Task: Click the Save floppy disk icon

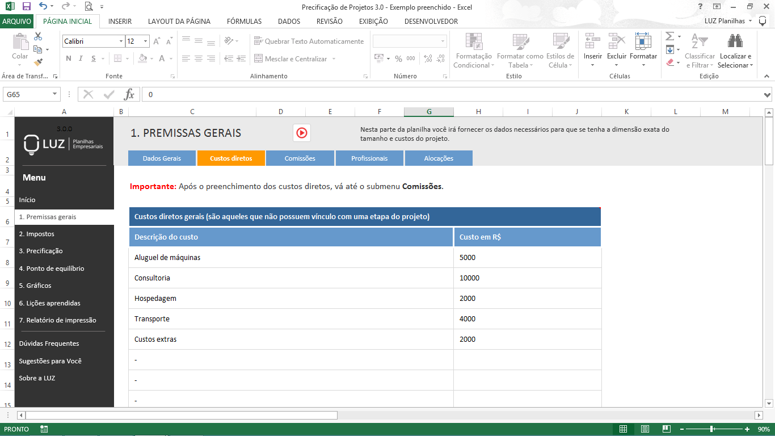Action: [x=26, y=7]
